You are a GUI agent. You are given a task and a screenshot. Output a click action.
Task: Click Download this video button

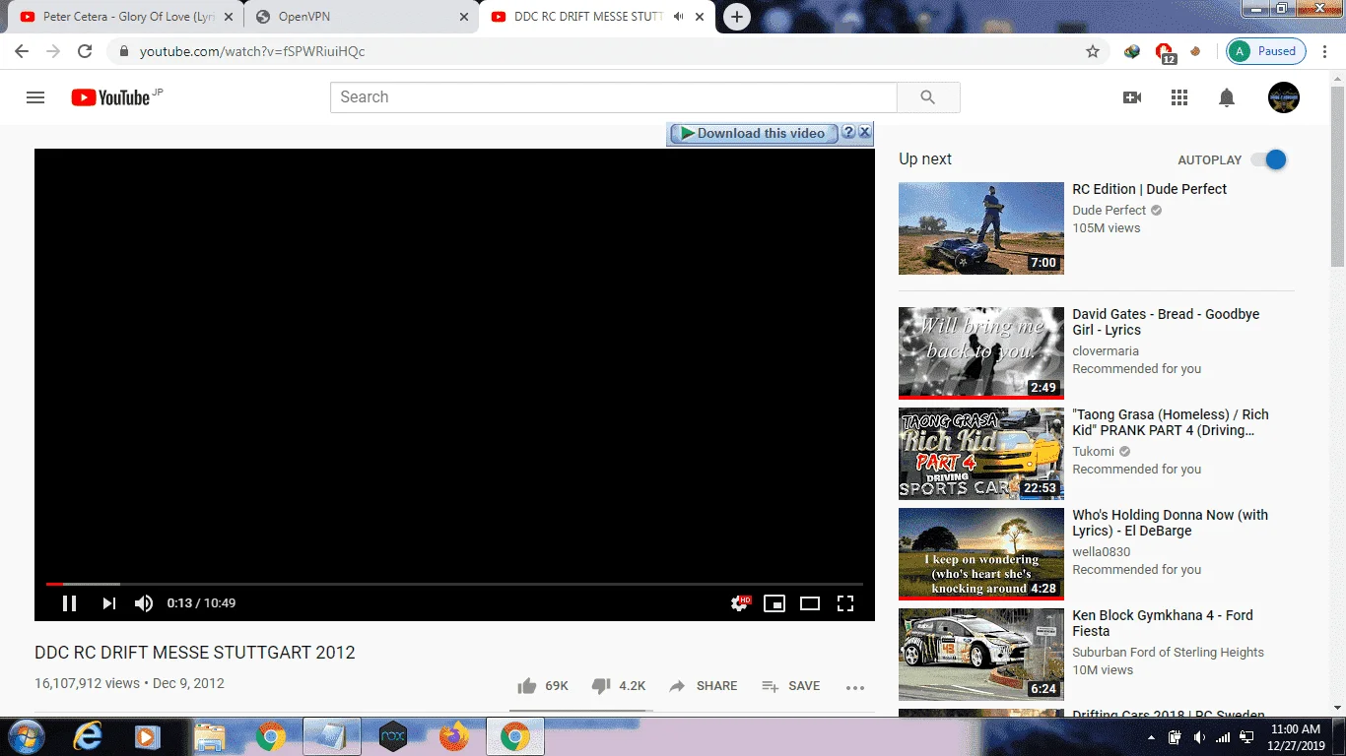[754, 133]
